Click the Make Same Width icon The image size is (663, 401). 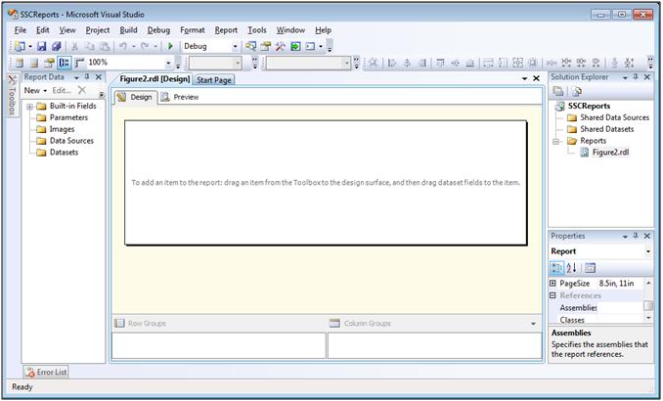coord(488,63)
